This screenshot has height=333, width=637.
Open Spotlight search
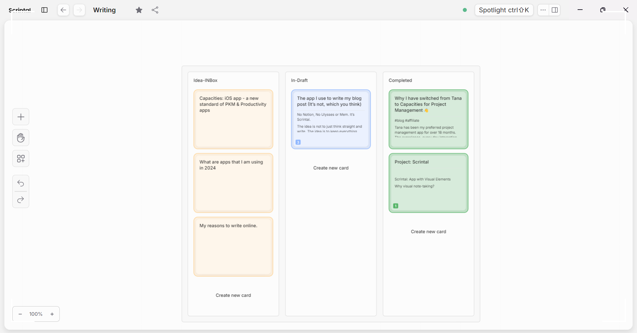coord(504,10)
